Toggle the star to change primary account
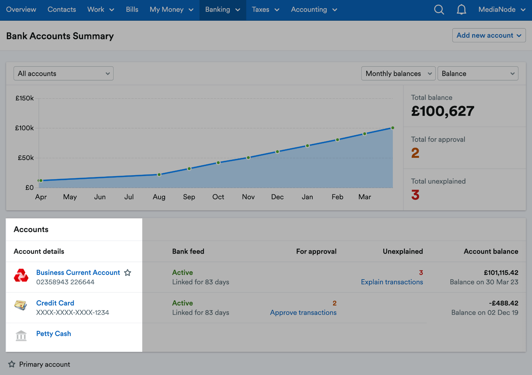 [127, 273]
